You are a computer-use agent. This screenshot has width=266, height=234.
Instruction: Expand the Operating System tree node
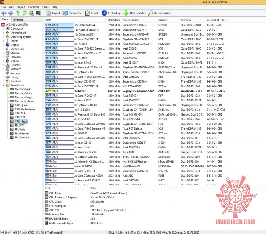pos(4,37)
